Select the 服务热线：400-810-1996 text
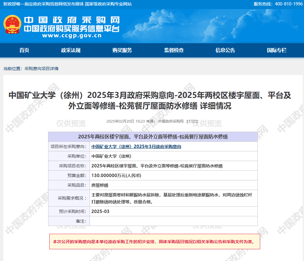Screen dimensions: 304x261 pos(278,4)
